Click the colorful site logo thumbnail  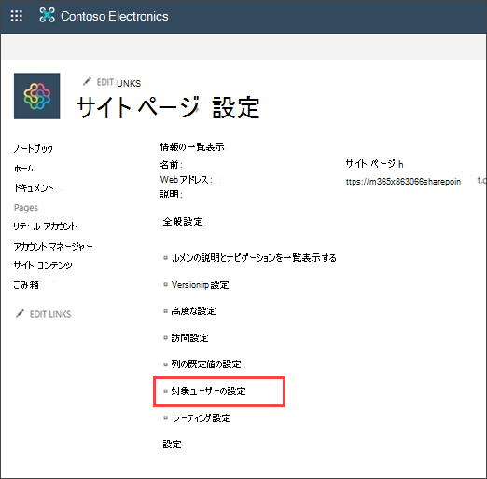(37, 96)
